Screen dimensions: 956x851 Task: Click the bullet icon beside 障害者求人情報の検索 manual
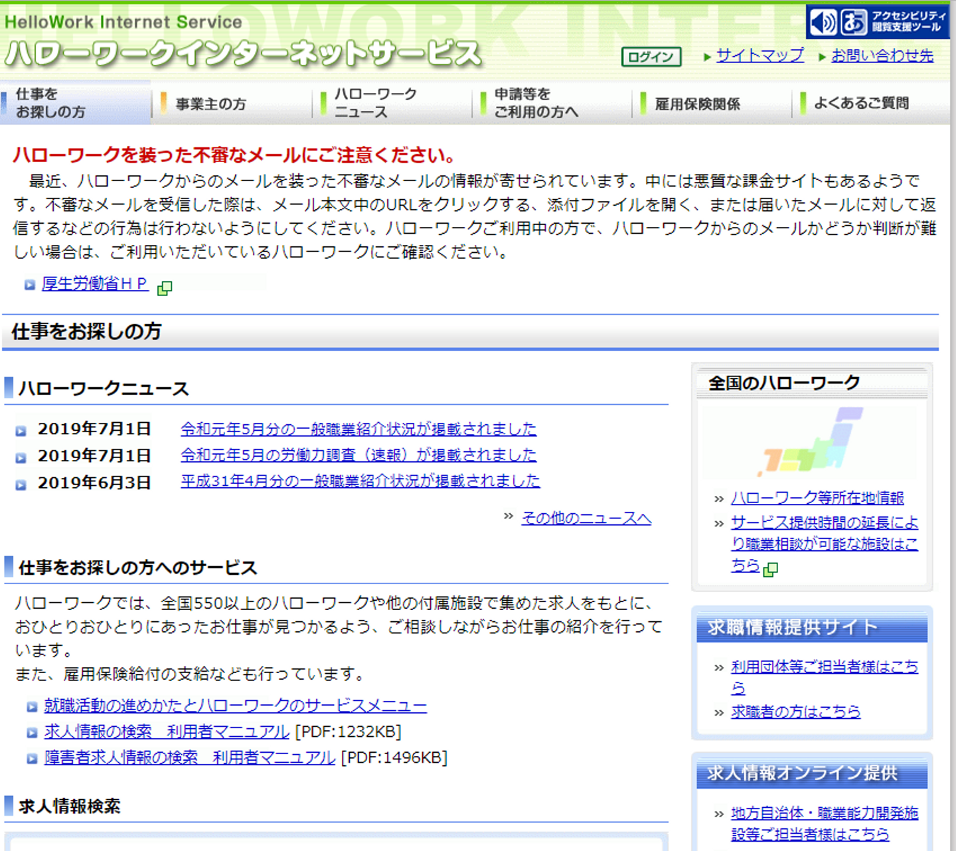pos(32,759)
